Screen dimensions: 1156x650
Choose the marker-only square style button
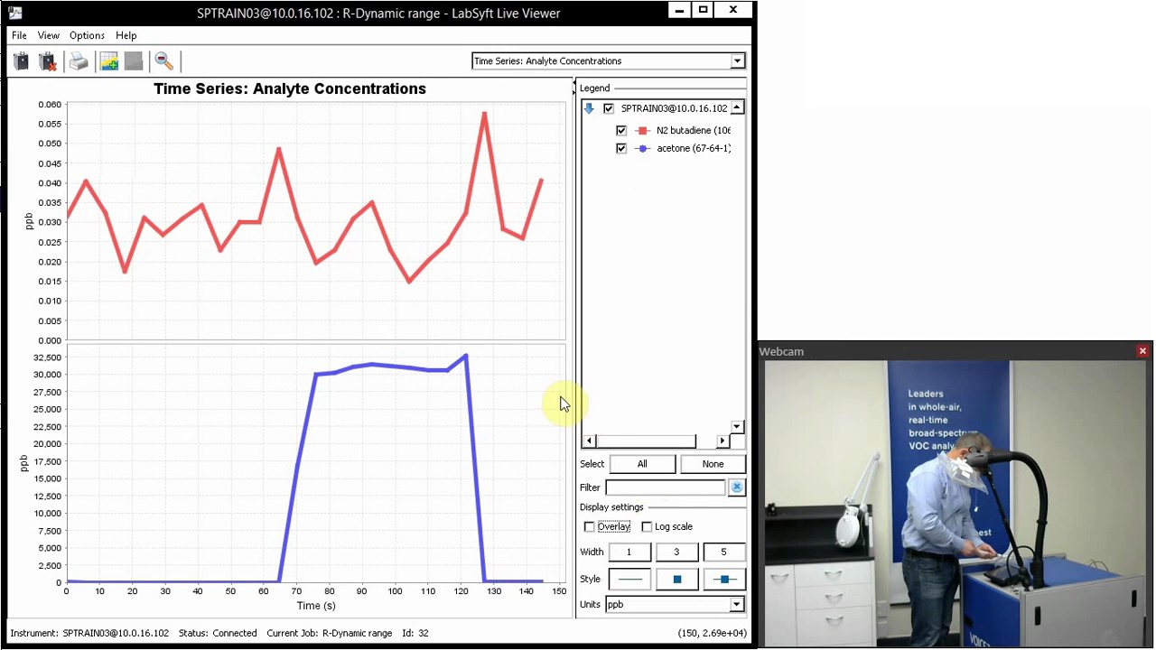[676, 580]
